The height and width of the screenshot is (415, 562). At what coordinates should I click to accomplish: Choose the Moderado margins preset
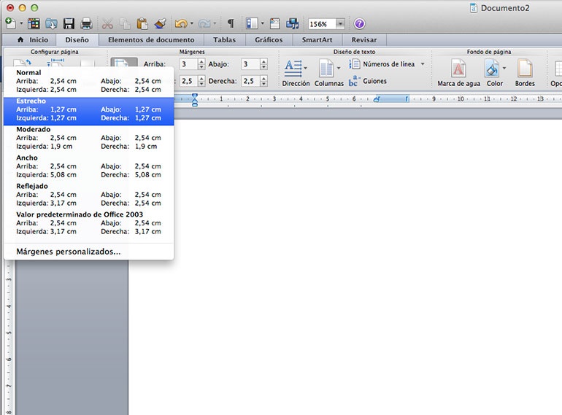88,138
